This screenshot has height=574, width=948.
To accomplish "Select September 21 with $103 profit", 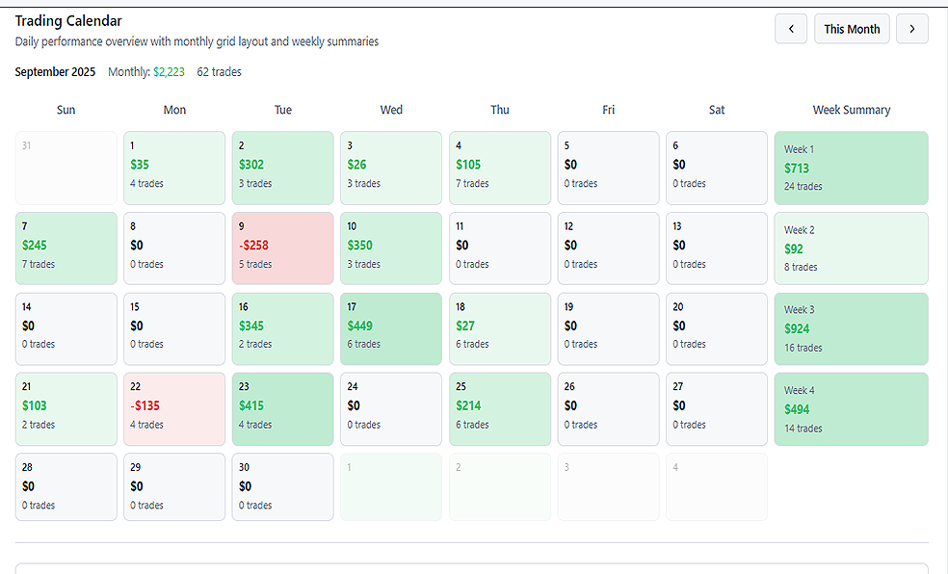I will (66, 409).
